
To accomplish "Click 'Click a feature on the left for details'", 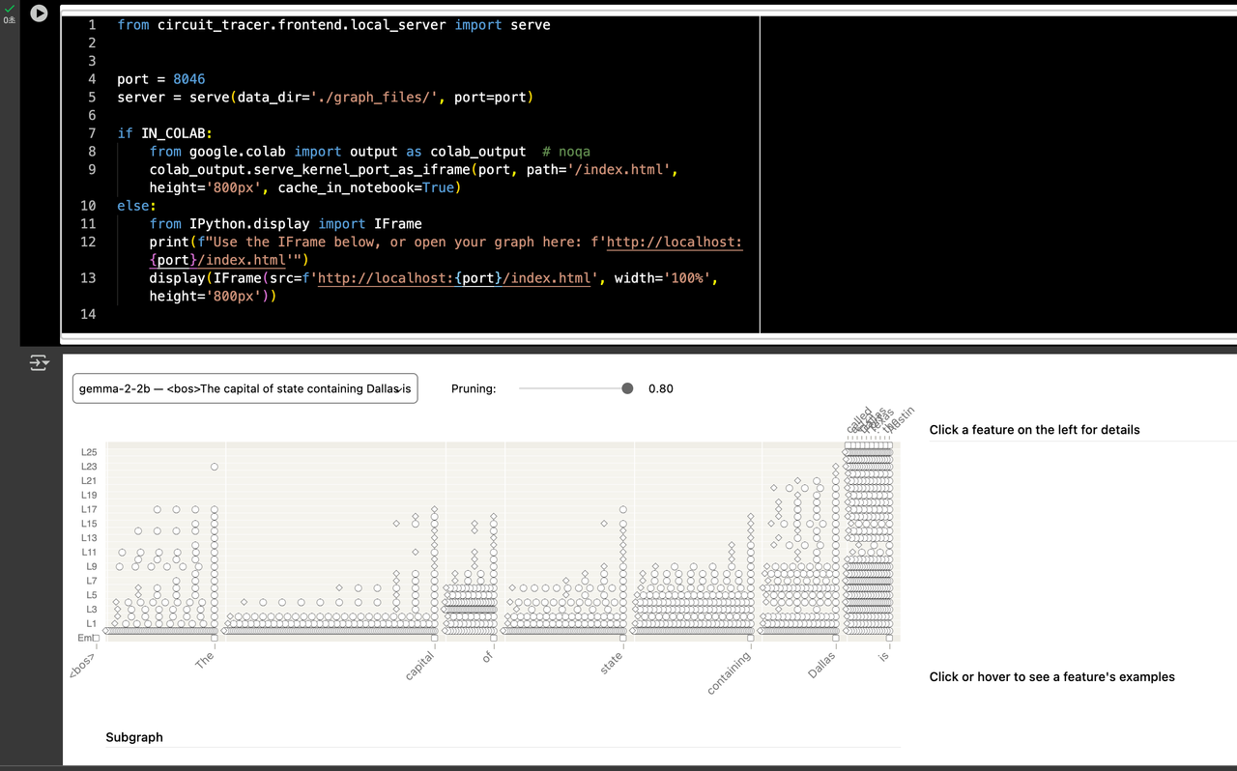I will coord(1035,429).
